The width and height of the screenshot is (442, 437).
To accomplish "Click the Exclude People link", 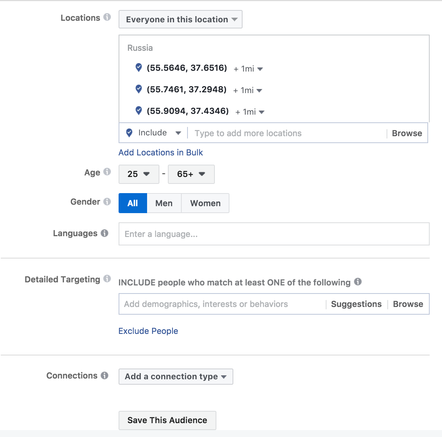I will [x=148, y=331].
